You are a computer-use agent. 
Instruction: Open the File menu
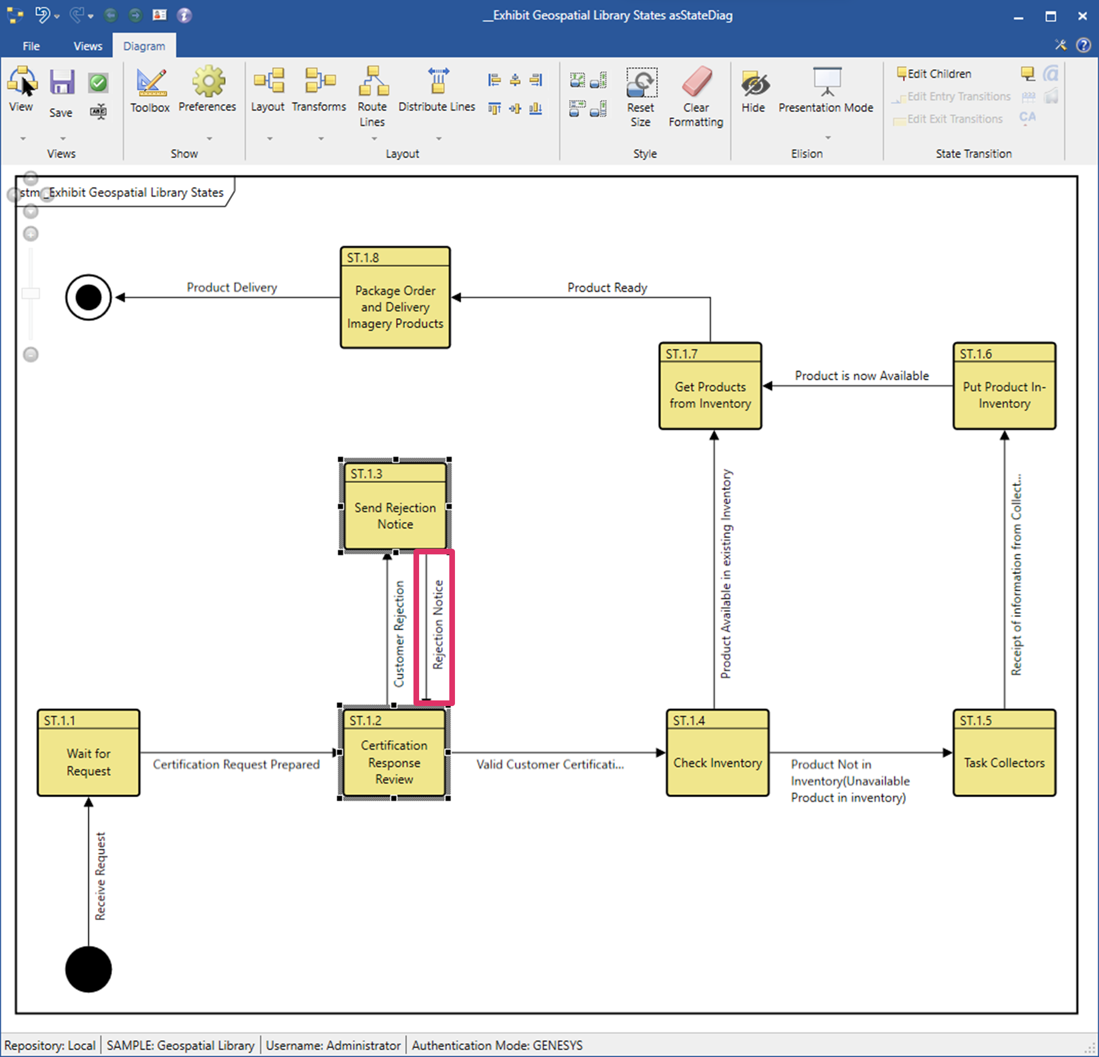[31, 46]
